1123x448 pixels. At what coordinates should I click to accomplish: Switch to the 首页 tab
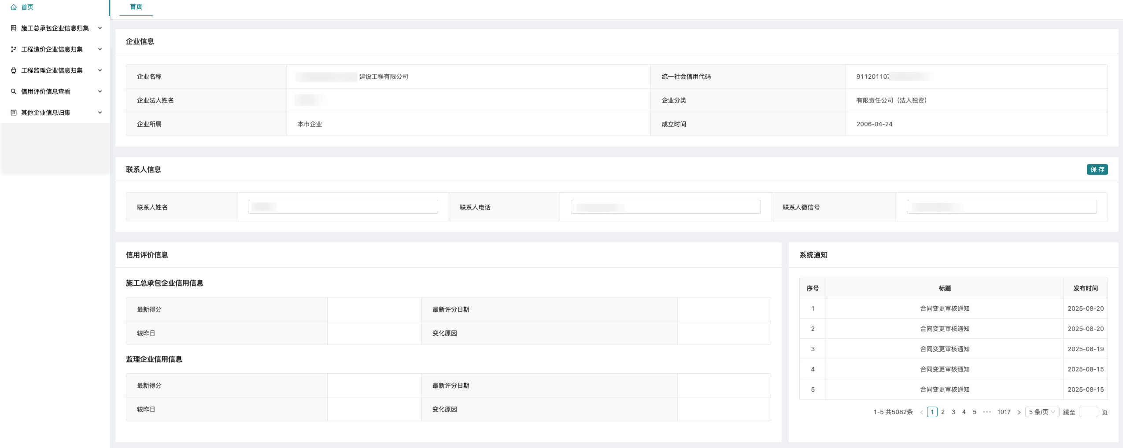click(x=136, y=7)
